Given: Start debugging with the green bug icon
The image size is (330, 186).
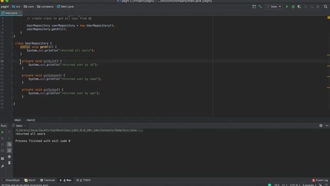Looking at the screenshot, I should (293, 7).
